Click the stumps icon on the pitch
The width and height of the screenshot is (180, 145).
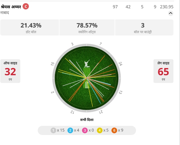pyautogui.click(x=87, y=85)
